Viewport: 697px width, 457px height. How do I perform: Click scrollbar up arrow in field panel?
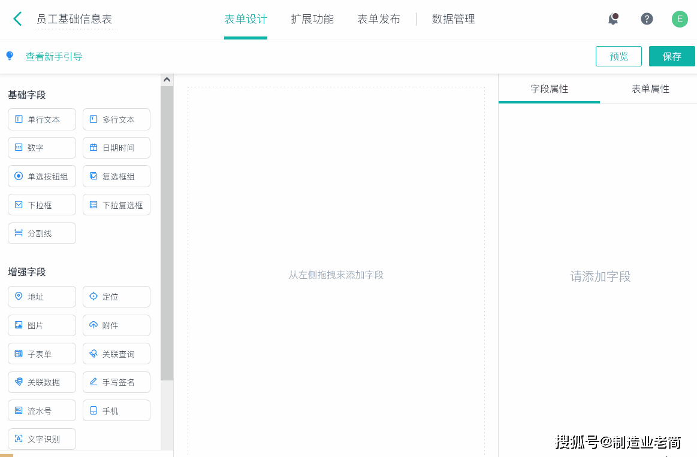(x=167, y=80)
